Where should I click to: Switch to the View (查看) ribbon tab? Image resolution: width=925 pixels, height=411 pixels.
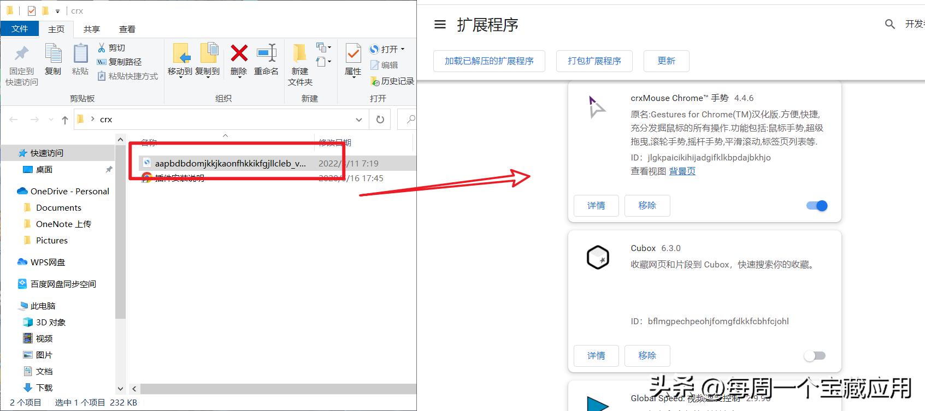click(127, 29)
